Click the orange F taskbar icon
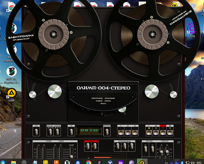Viewport: 204px width, 164px height. coord(56,162)
